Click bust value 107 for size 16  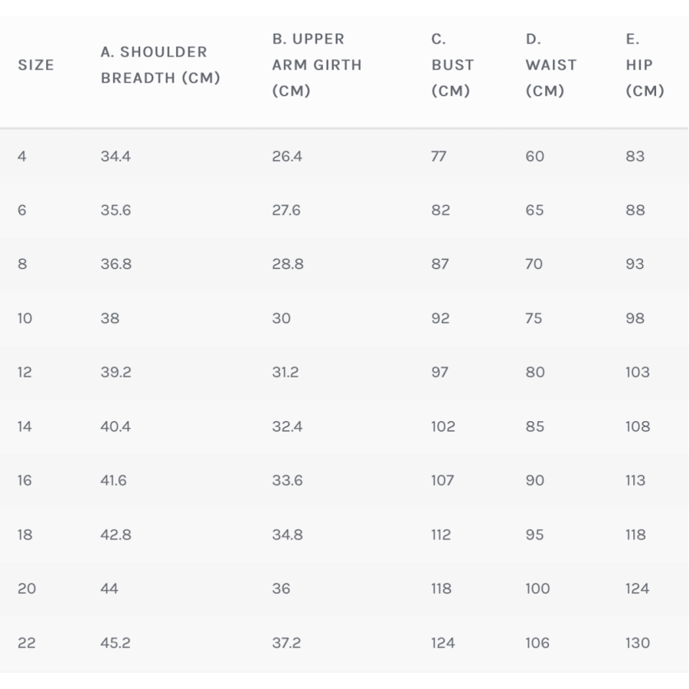point(442,481)
